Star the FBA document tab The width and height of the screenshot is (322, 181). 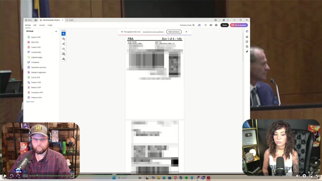click(x=41, y=20)
